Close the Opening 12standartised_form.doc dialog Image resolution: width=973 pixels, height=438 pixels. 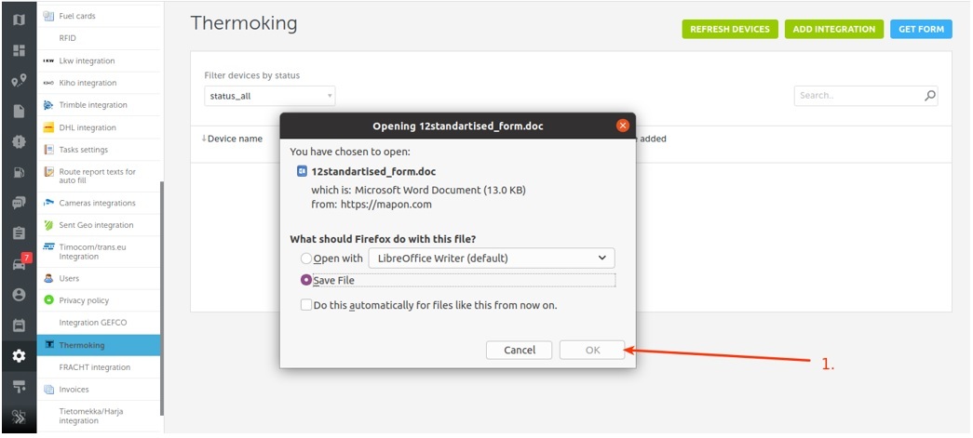coord(623,126)
